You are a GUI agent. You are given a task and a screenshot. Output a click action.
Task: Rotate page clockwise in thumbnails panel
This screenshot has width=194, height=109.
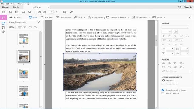coord(35,27)
